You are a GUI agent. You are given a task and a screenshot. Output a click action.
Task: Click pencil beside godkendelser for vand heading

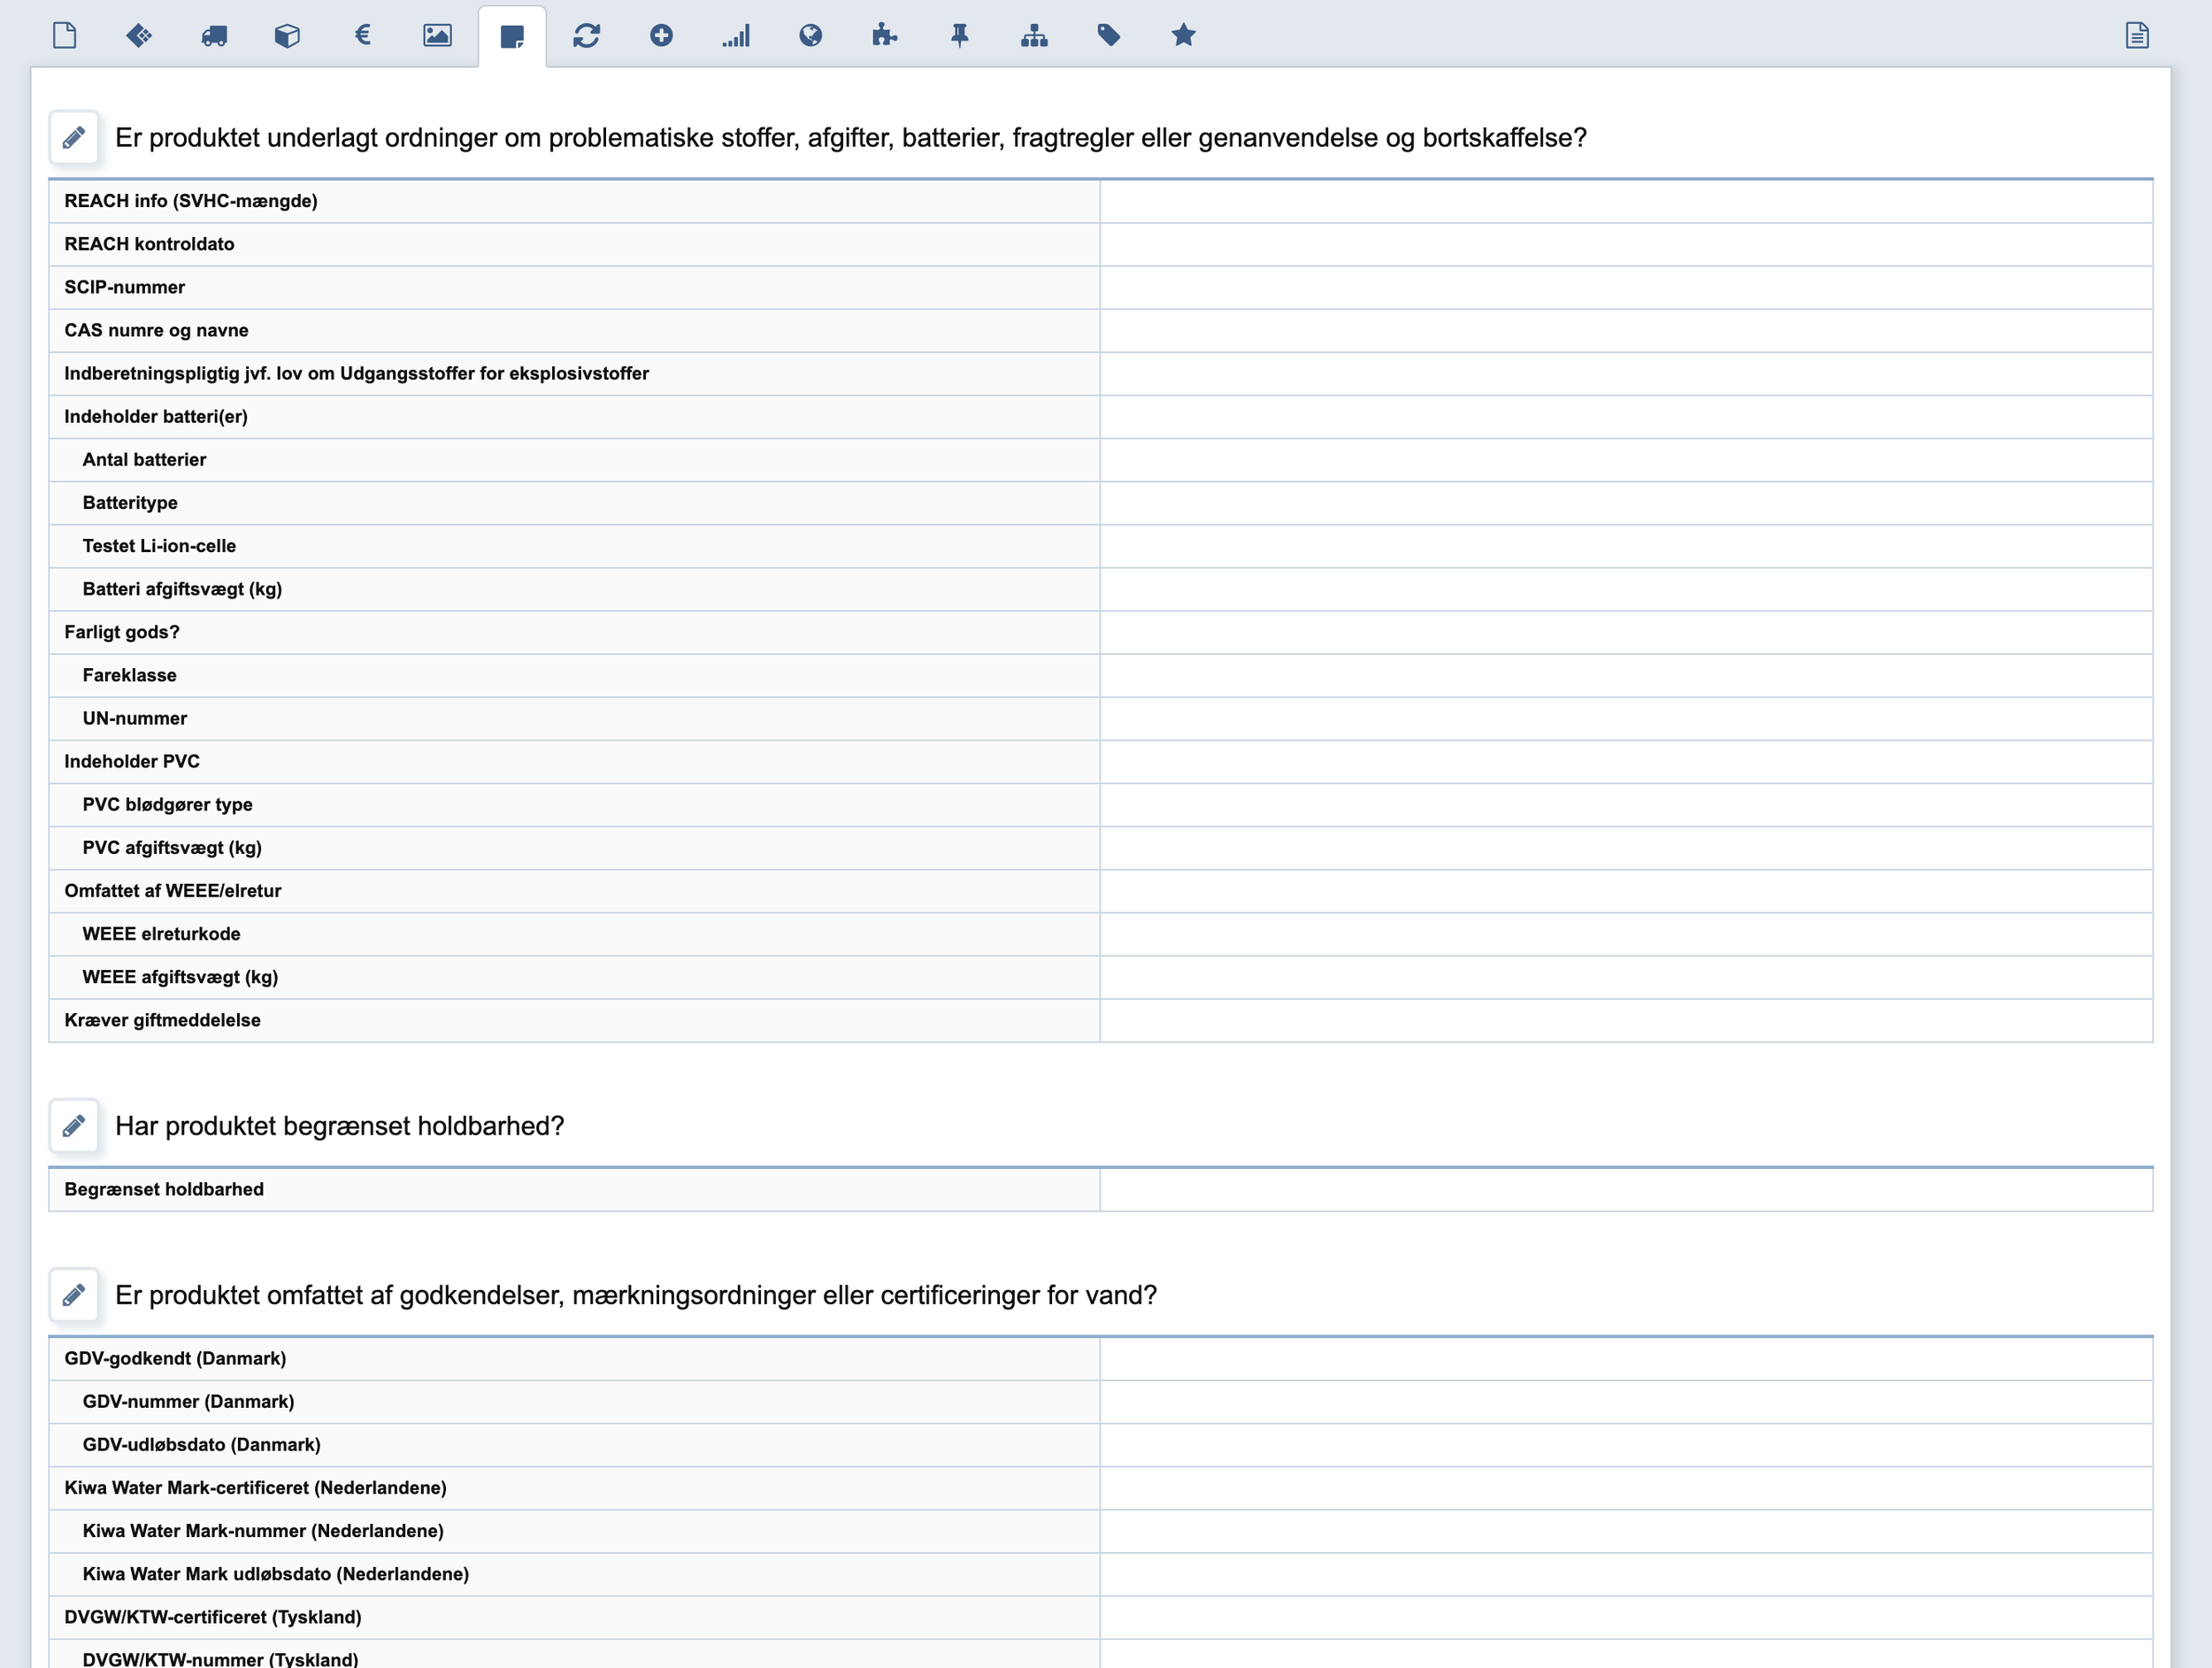pyautogui.click(x=74, y=1295)
